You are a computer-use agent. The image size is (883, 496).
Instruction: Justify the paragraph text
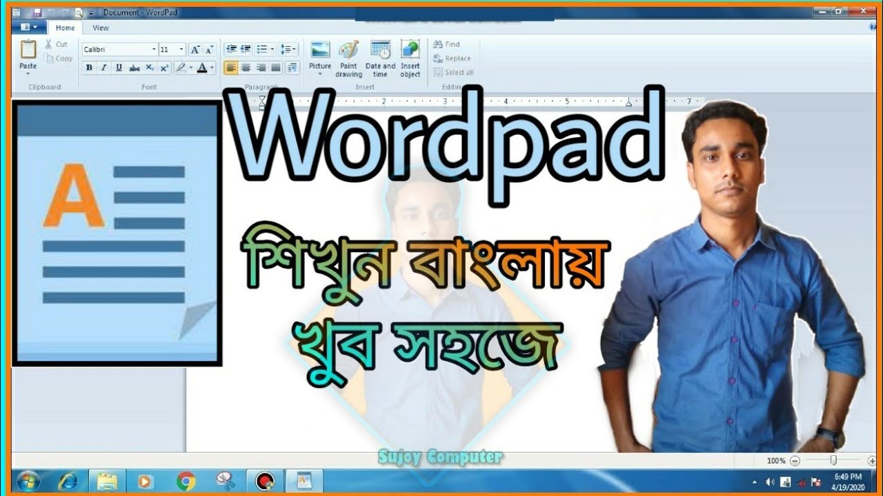[276, 68]
